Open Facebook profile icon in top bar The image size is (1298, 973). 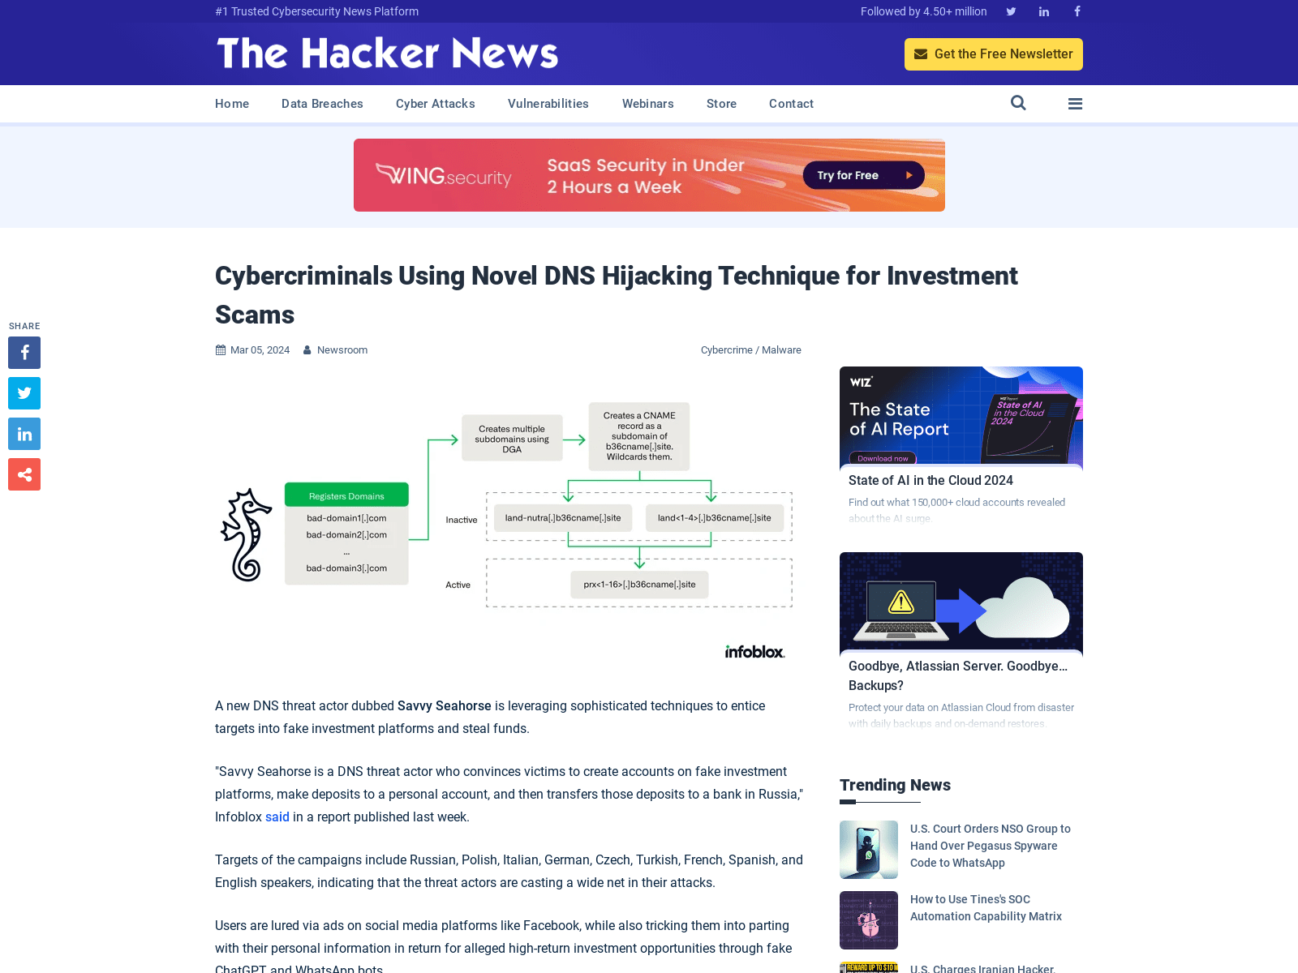click(1077, 11)
